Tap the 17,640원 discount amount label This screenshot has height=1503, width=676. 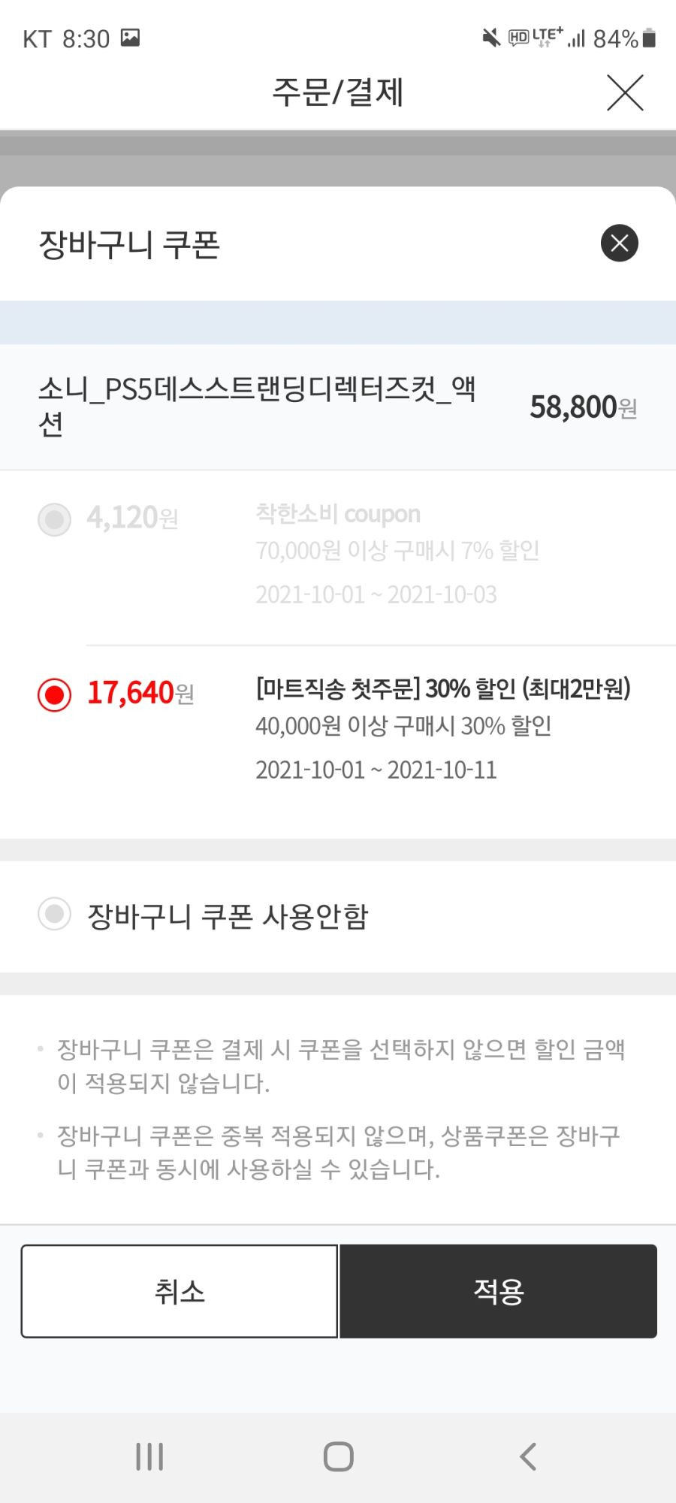pos(140,693)
